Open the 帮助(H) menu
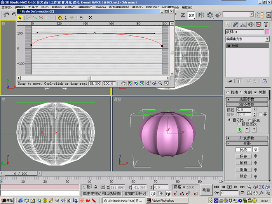This screenshot has height=204, width=272. coord(187,7)
